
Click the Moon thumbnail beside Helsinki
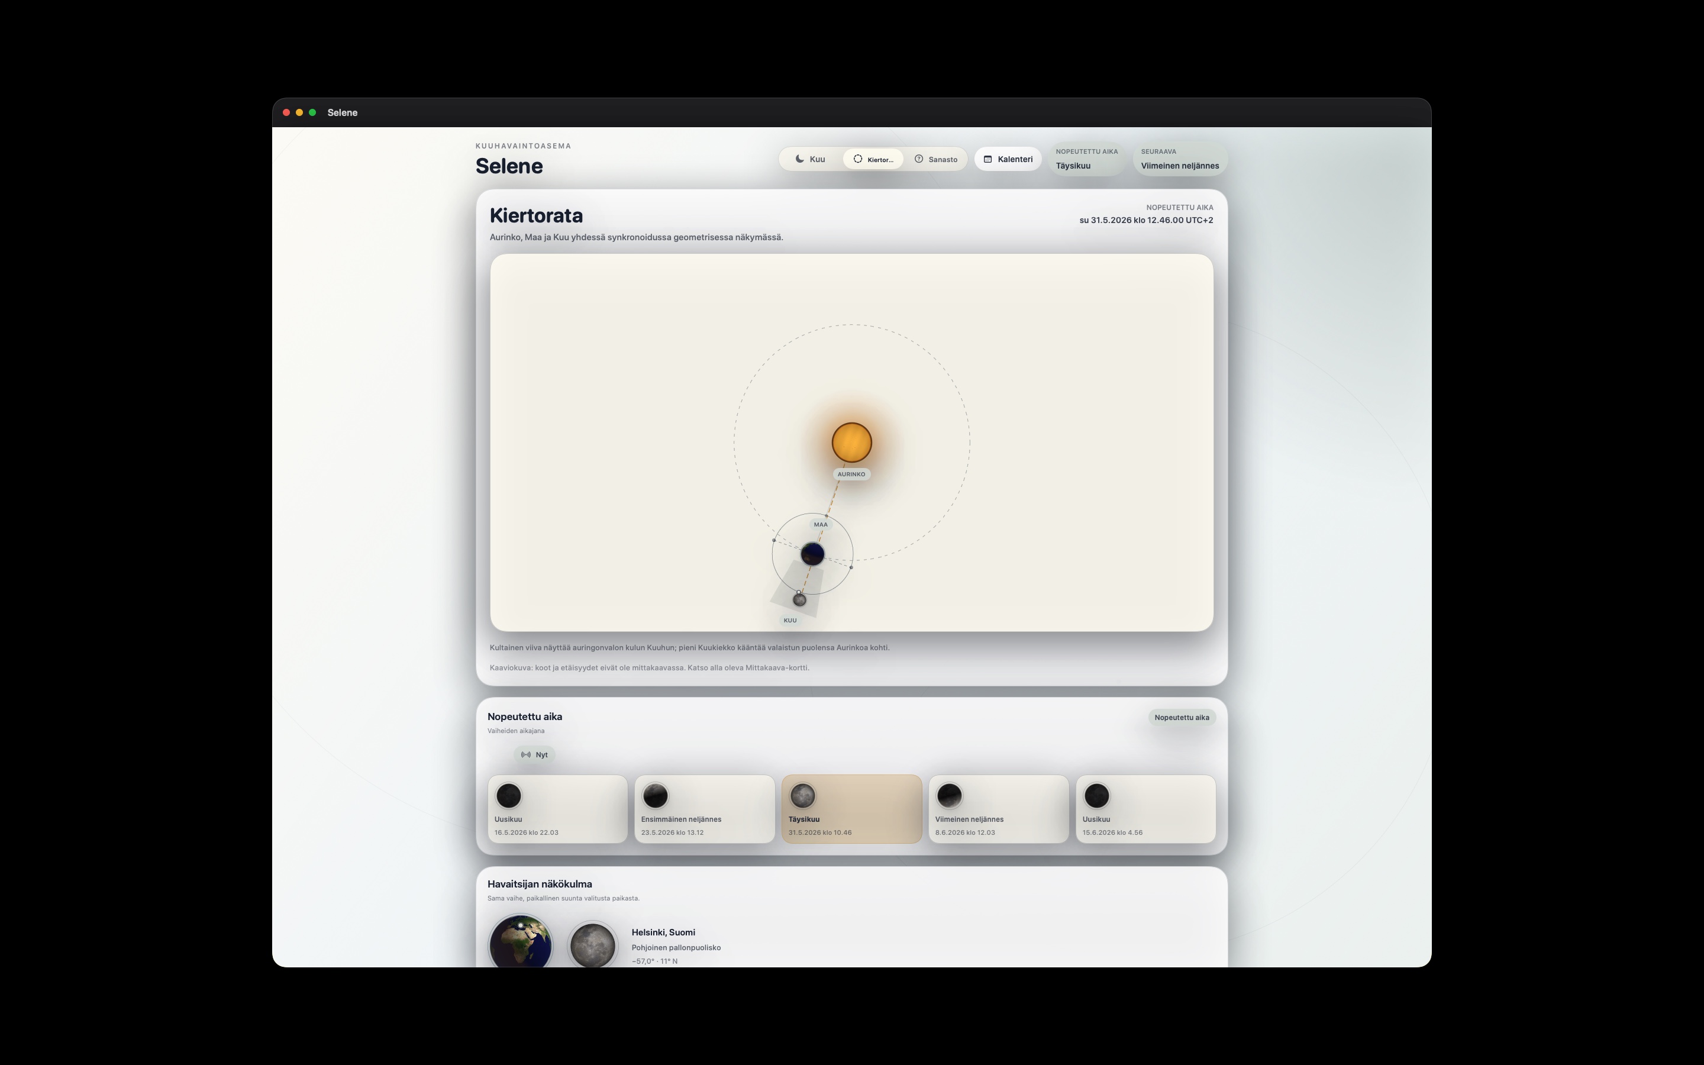click(592, 944)
